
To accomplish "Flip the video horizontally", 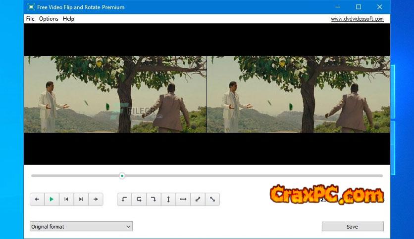I will (183, 199).
